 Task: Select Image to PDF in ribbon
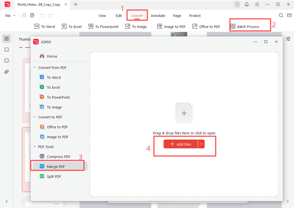[x=171, y=27]
